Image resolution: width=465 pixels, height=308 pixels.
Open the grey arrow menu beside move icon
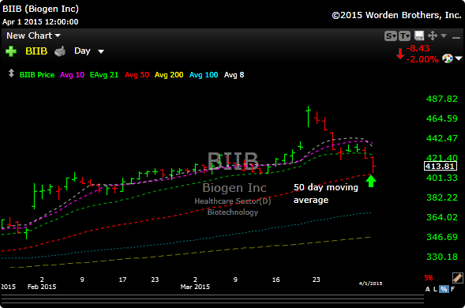pyautogui.click(x=444, y=36)
